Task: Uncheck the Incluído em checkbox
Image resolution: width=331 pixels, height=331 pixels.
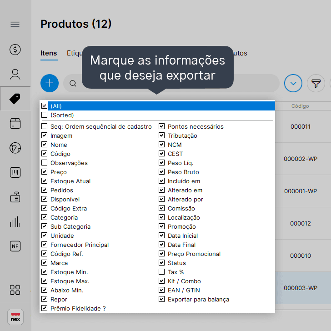Action: coord(162,181)
